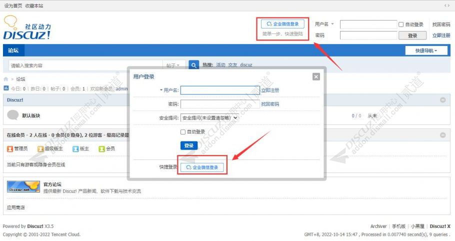This screenshot has height=241, width=455.
Task: Click 设为首页 in the top bar
Action: pyautogui.click(x=13, y=6)
